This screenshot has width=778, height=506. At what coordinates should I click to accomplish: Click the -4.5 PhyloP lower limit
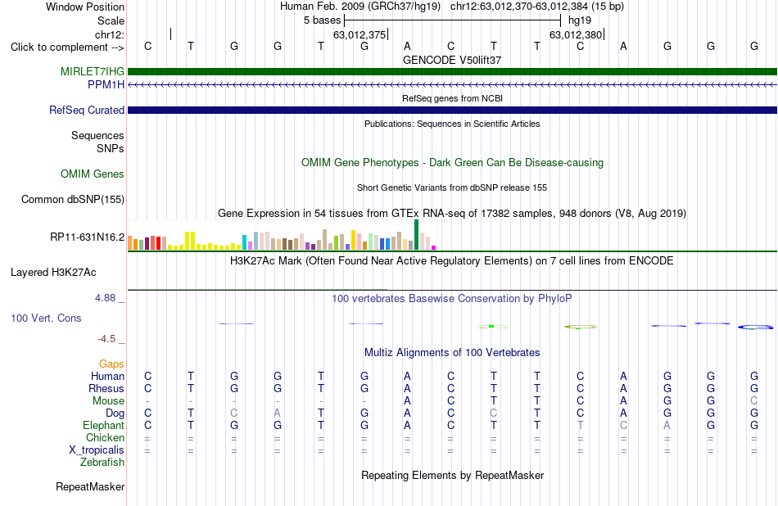point(106,339)
